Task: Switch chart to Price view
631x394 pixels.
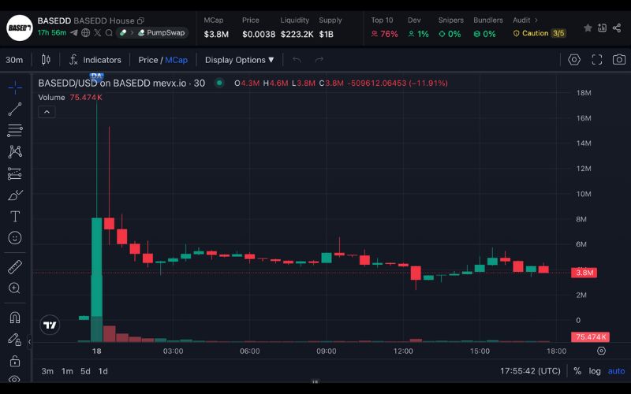Action: pos(148,60)
